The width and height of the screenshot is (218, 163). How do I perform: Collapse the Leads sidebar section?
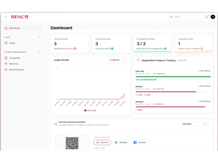point(39,37)
